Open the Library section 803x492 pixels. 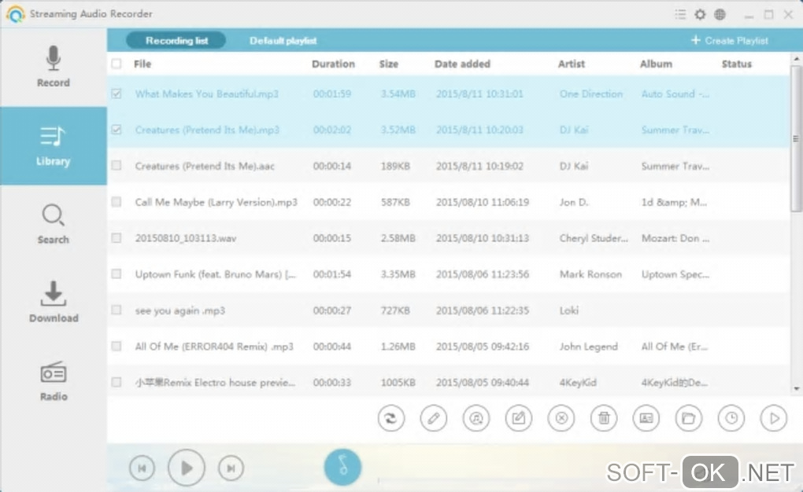(54, 146)
